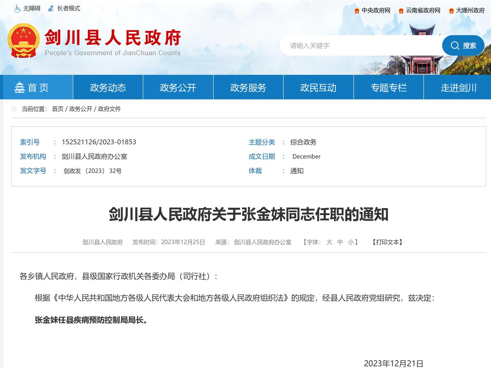
Task: Click the article title heading
Action: point(248,214)
